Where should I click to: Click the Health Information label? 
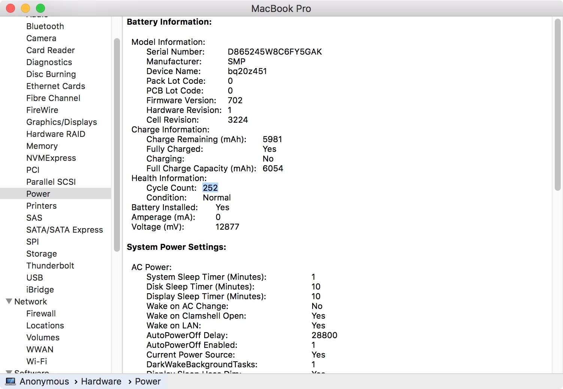tap(169, 178)
